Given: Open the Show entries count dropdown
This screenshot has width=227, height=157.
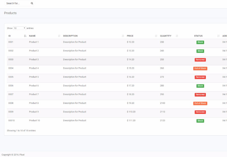Looking at the screenshot, I should coord(20,28).
